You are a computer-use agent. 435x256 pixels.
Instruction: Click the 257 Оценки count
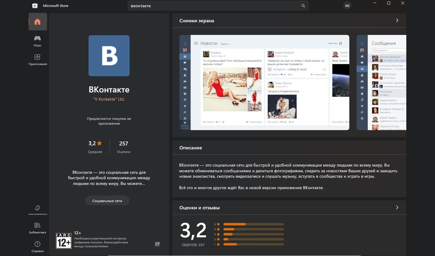(x=124, y=147)
